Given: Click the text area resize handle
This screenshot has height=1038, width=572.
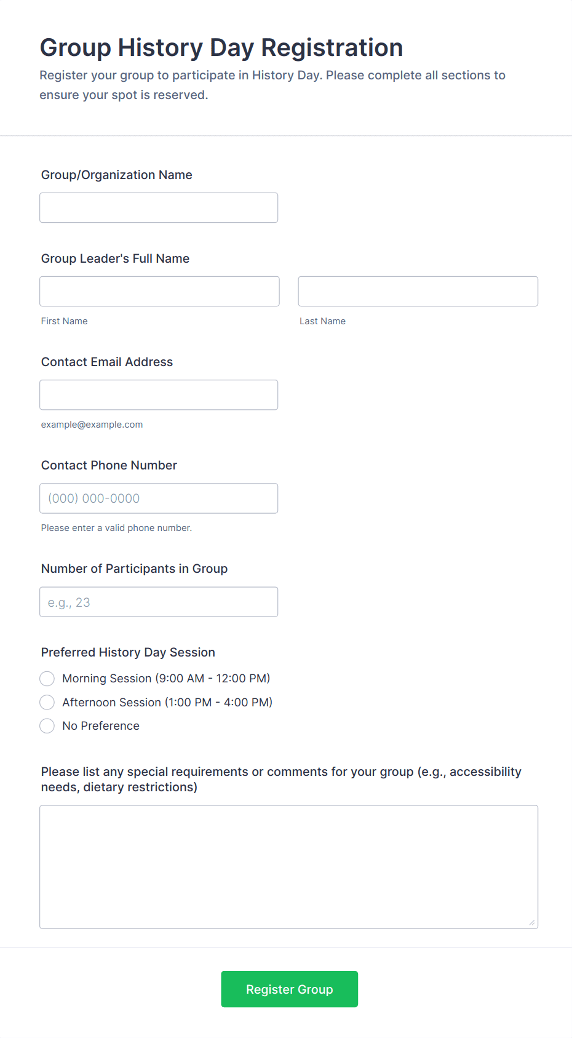Looking at the screenshot, I should 531,922.
